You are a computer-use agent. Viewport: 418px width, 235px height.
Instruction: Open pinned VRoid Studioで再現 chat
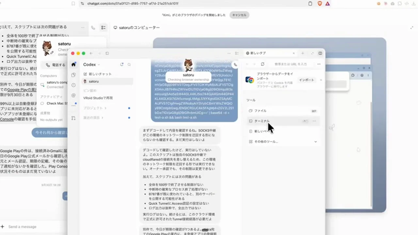pyautogui.click(x=98, y=98)
